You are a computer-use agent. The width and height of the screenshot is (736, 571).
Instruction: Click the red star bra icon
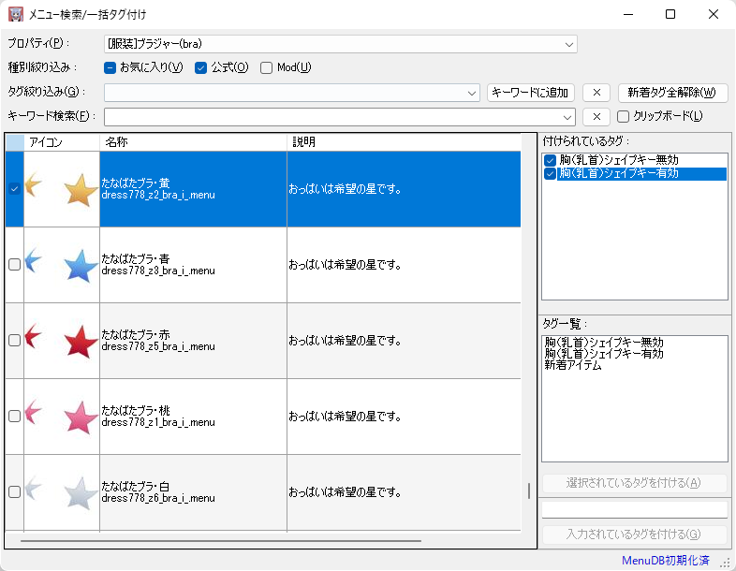(80, 342)
